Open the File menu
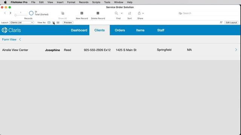 33,2
